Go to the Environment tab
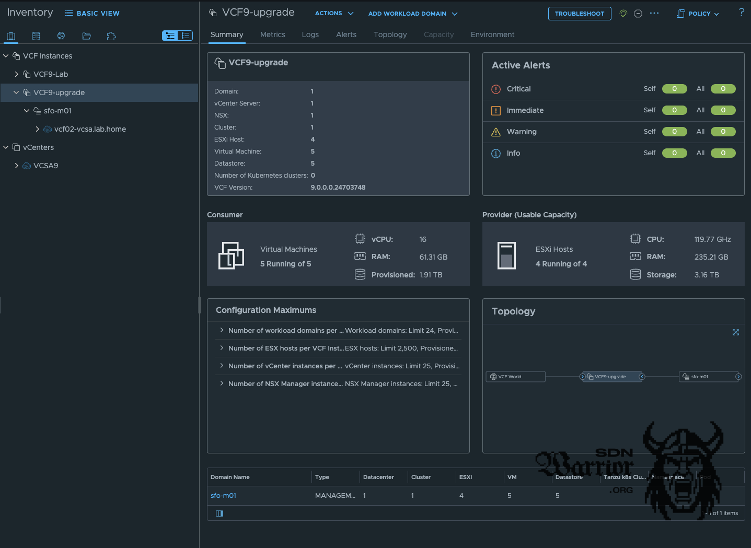 point(492,34)
